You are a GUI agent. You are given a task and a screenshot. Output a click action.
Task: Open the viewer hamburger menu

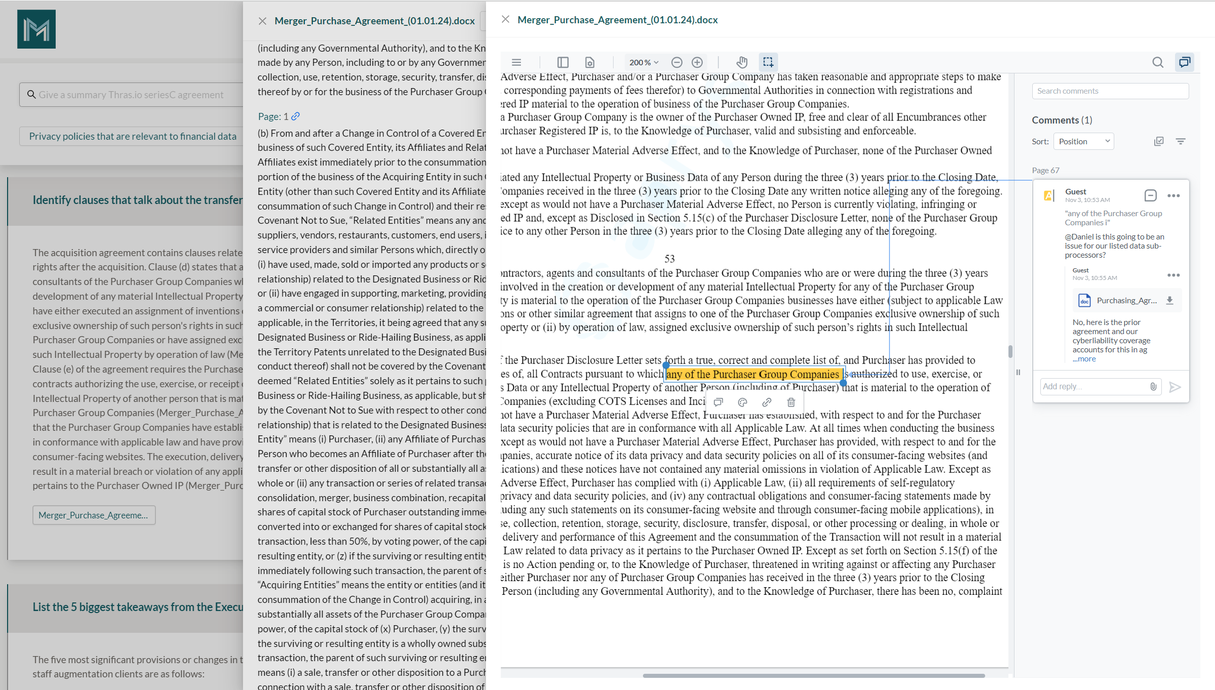516,62
